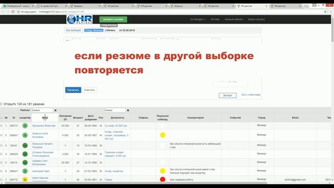Sort by the Должность column header
334x188 pixels.
117,118
